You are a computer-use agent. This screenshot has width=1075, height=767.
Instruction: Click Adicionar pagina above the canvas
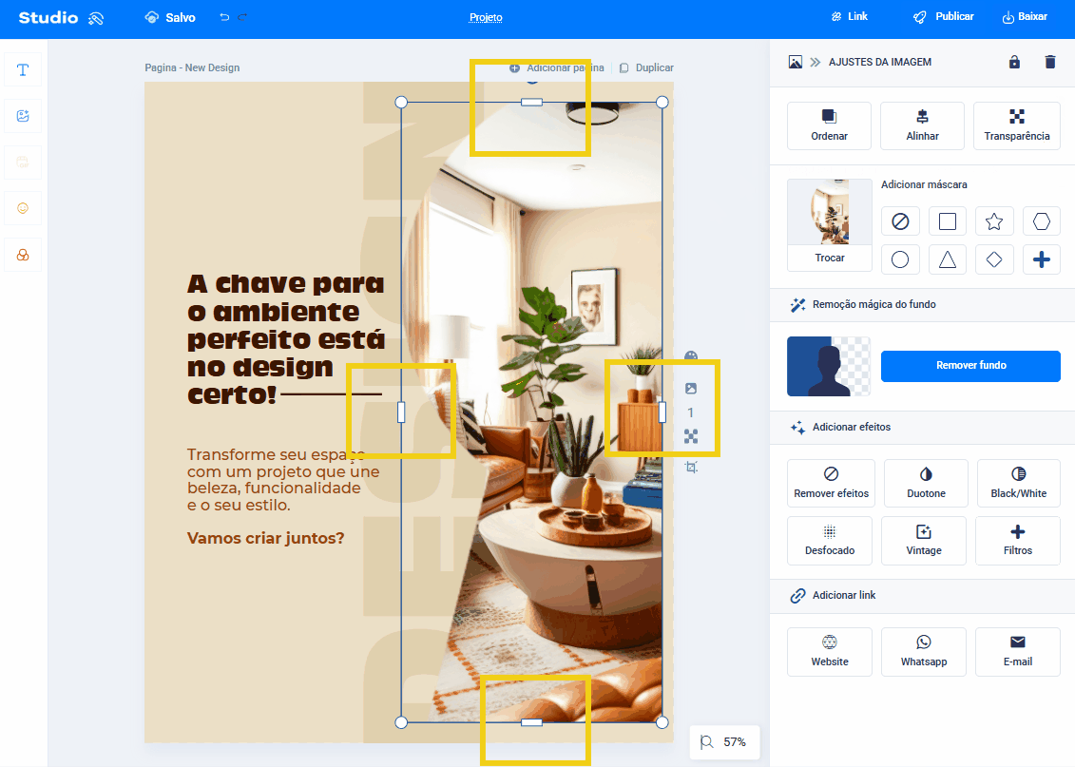pyautogui.click(x=557, y=67)
